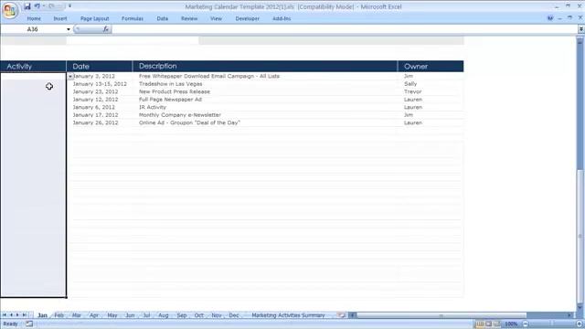Customize the Quick Access Toolbar dropdown
585x329 pixels.
tap(69, 6)
